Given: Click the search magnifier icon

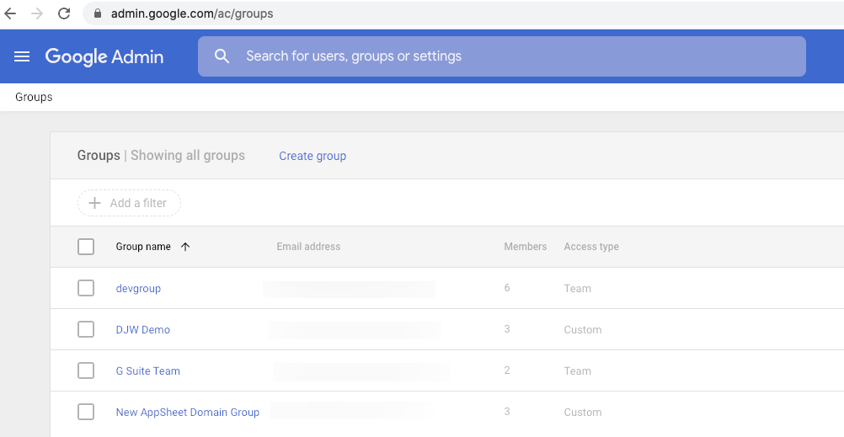Looking at the screenshot, I should [x=222, y=56].
